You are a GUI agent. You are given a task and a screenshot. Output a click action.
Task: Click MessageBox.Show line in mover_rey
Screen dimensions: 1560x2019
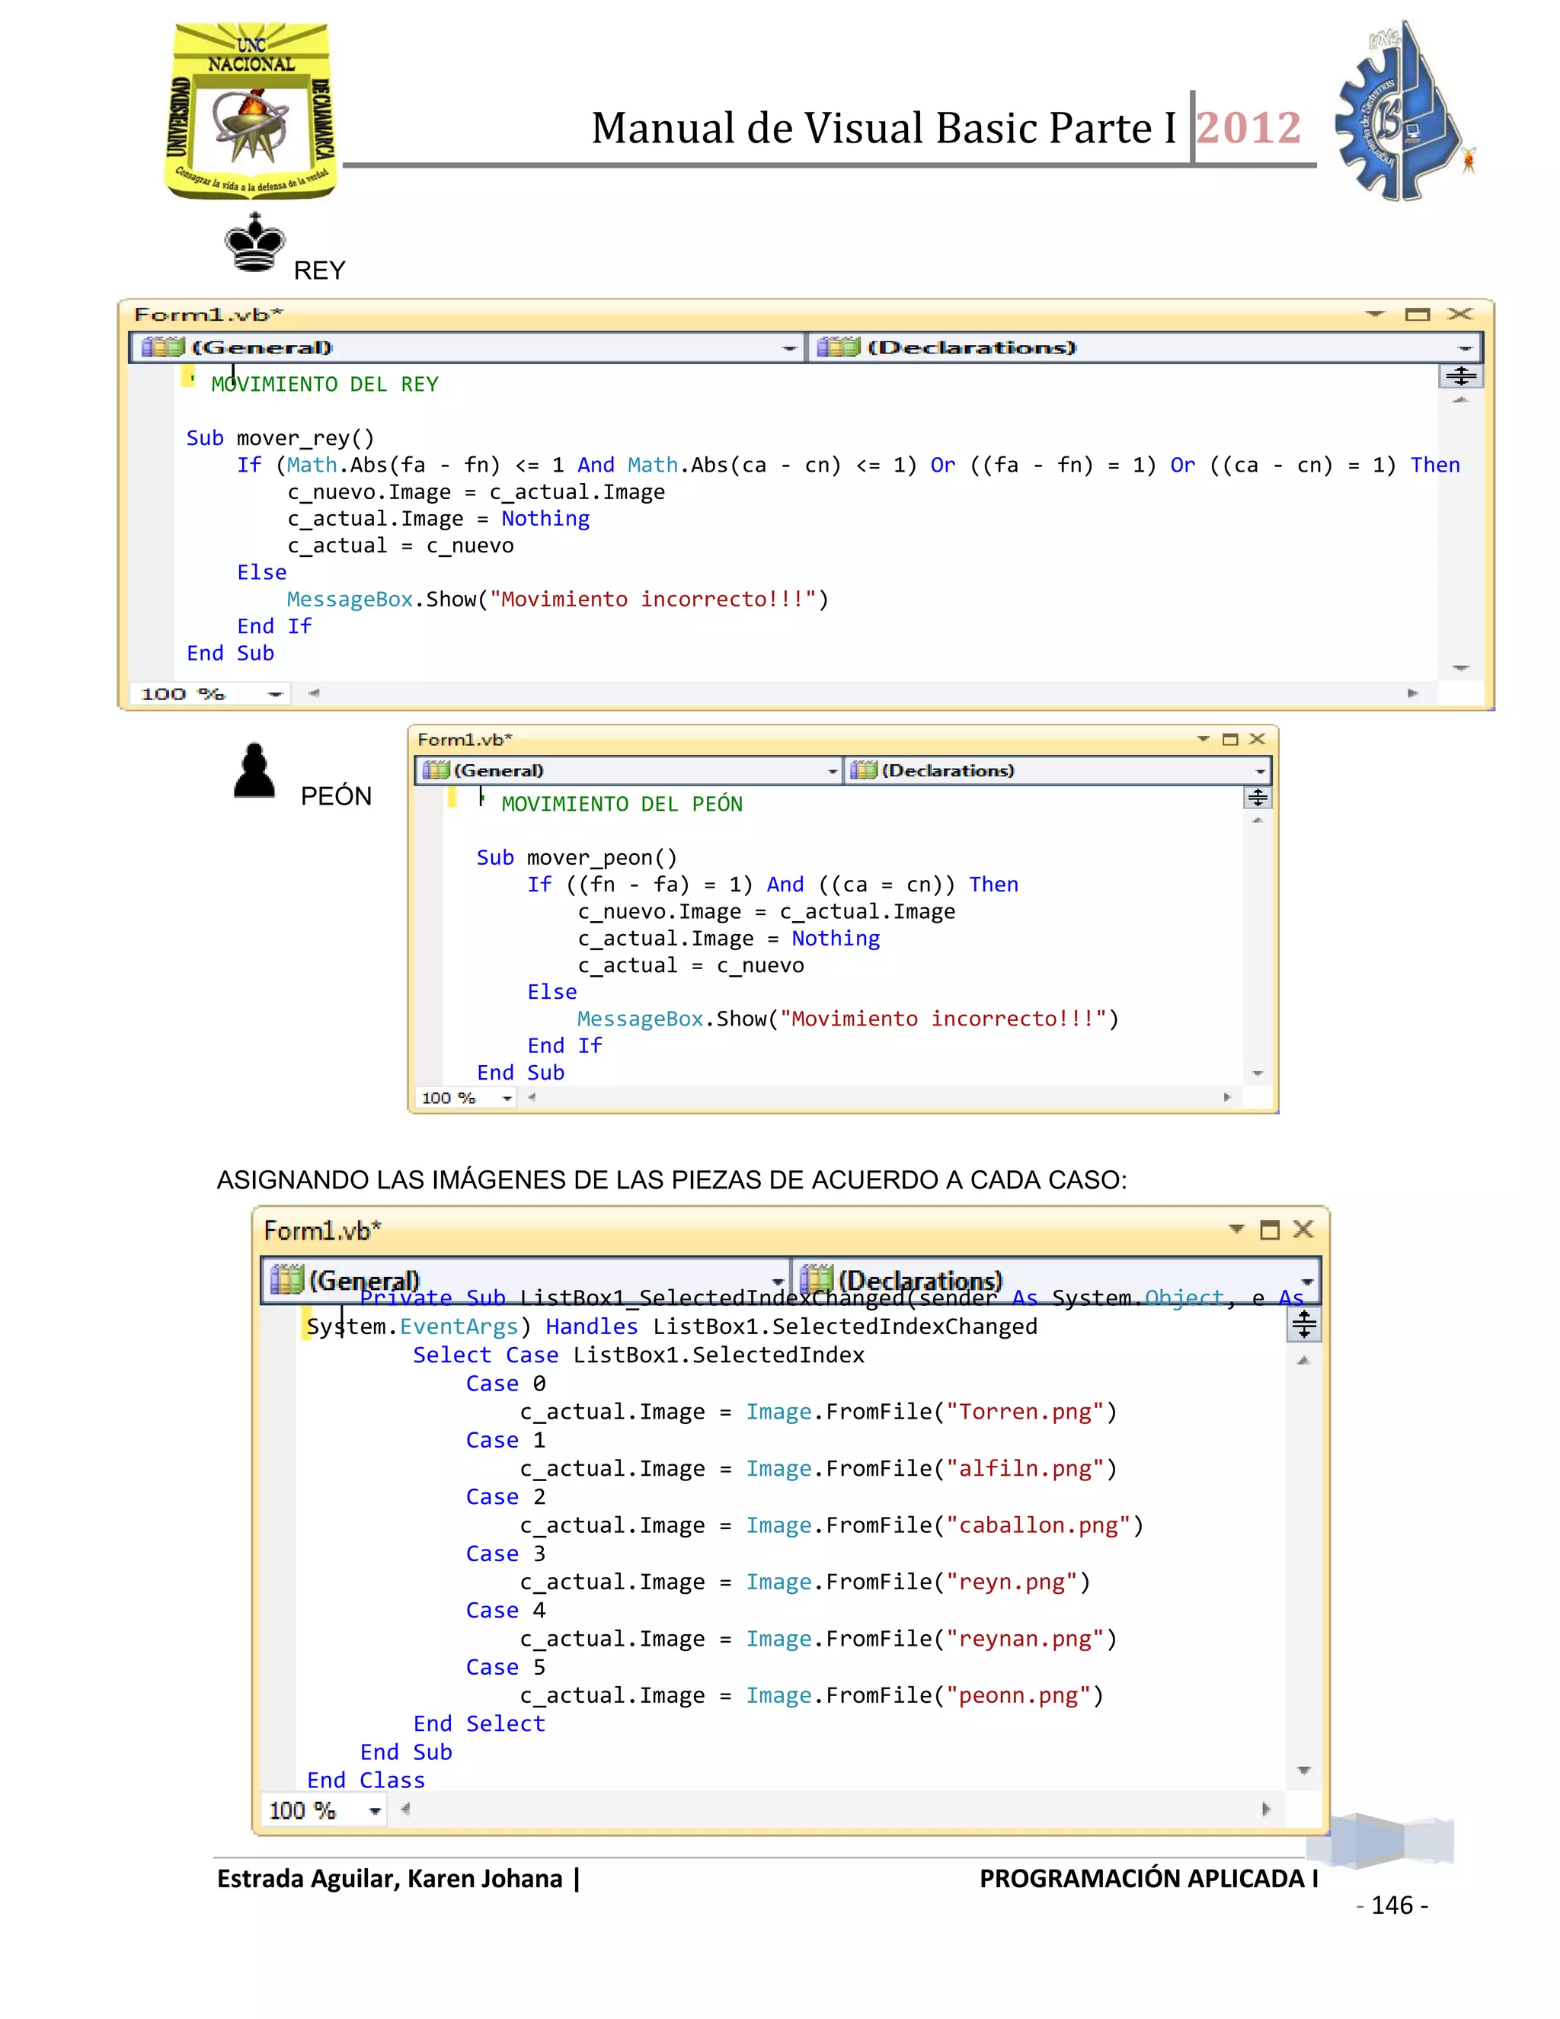tap(558, 600)
